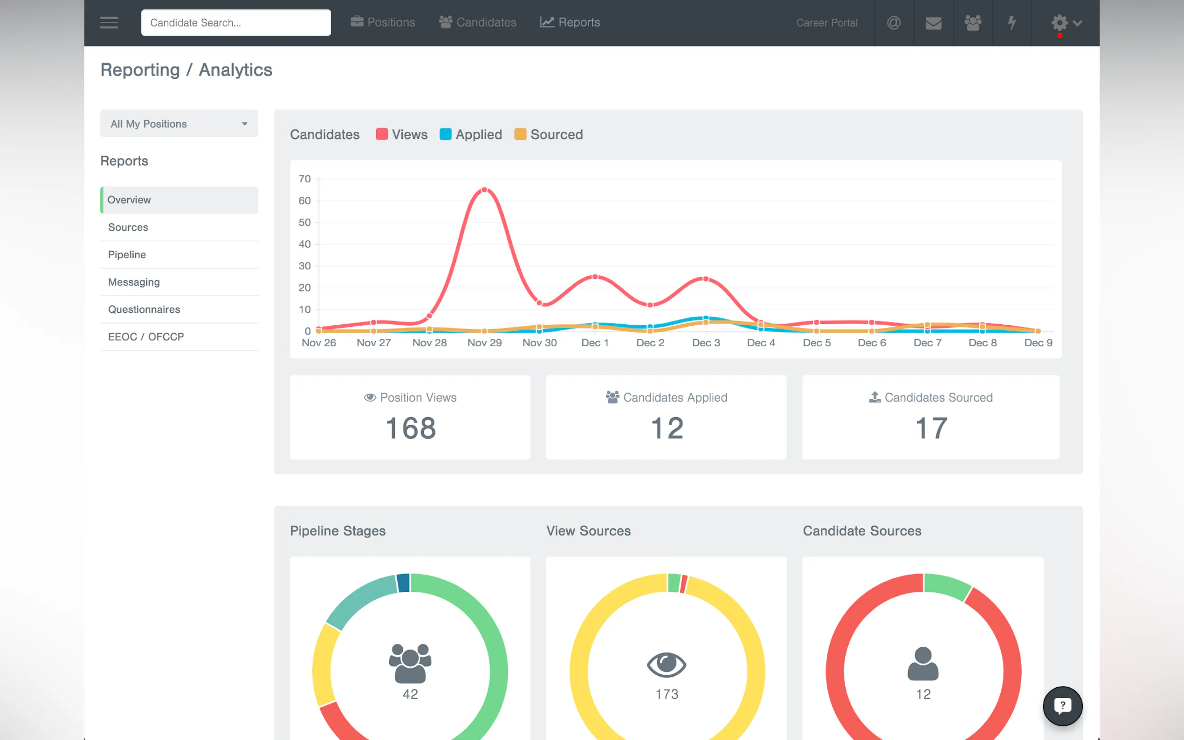The image size is (1184, 740).
Task: Toggle the Applied series in legend
Action: coord(470,135)
